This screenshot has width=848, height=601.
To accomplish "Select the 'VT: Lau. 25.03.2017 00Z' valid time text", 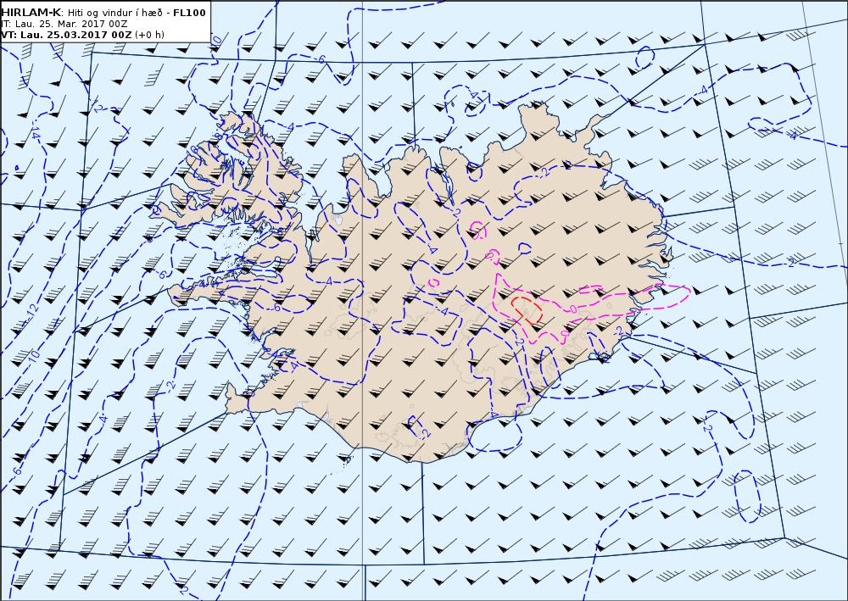I will tap(66, 35).
